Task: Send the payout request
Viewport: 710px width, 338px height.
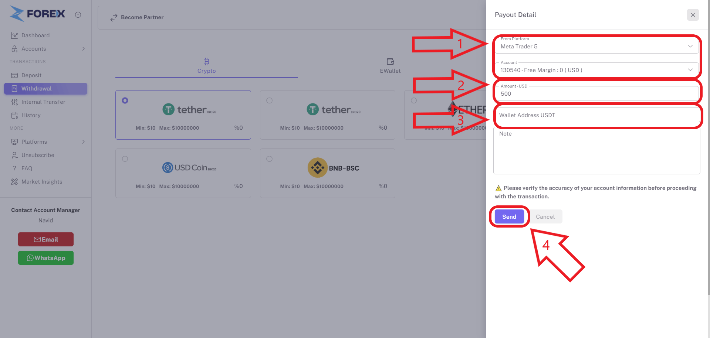Action: point(509,216)
